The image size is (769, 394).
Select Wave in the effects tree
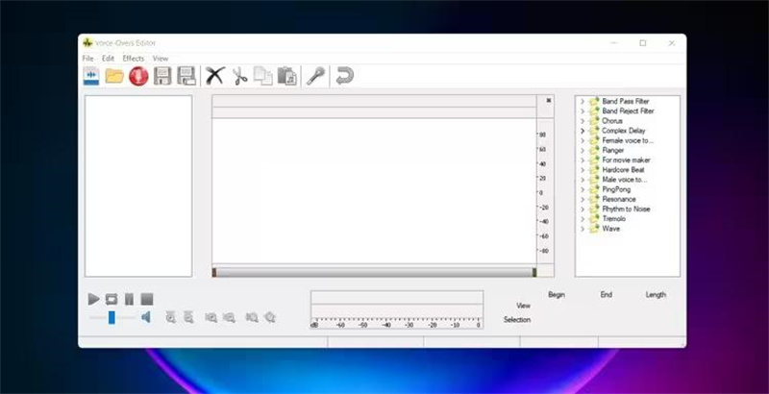tap(610, 229)
